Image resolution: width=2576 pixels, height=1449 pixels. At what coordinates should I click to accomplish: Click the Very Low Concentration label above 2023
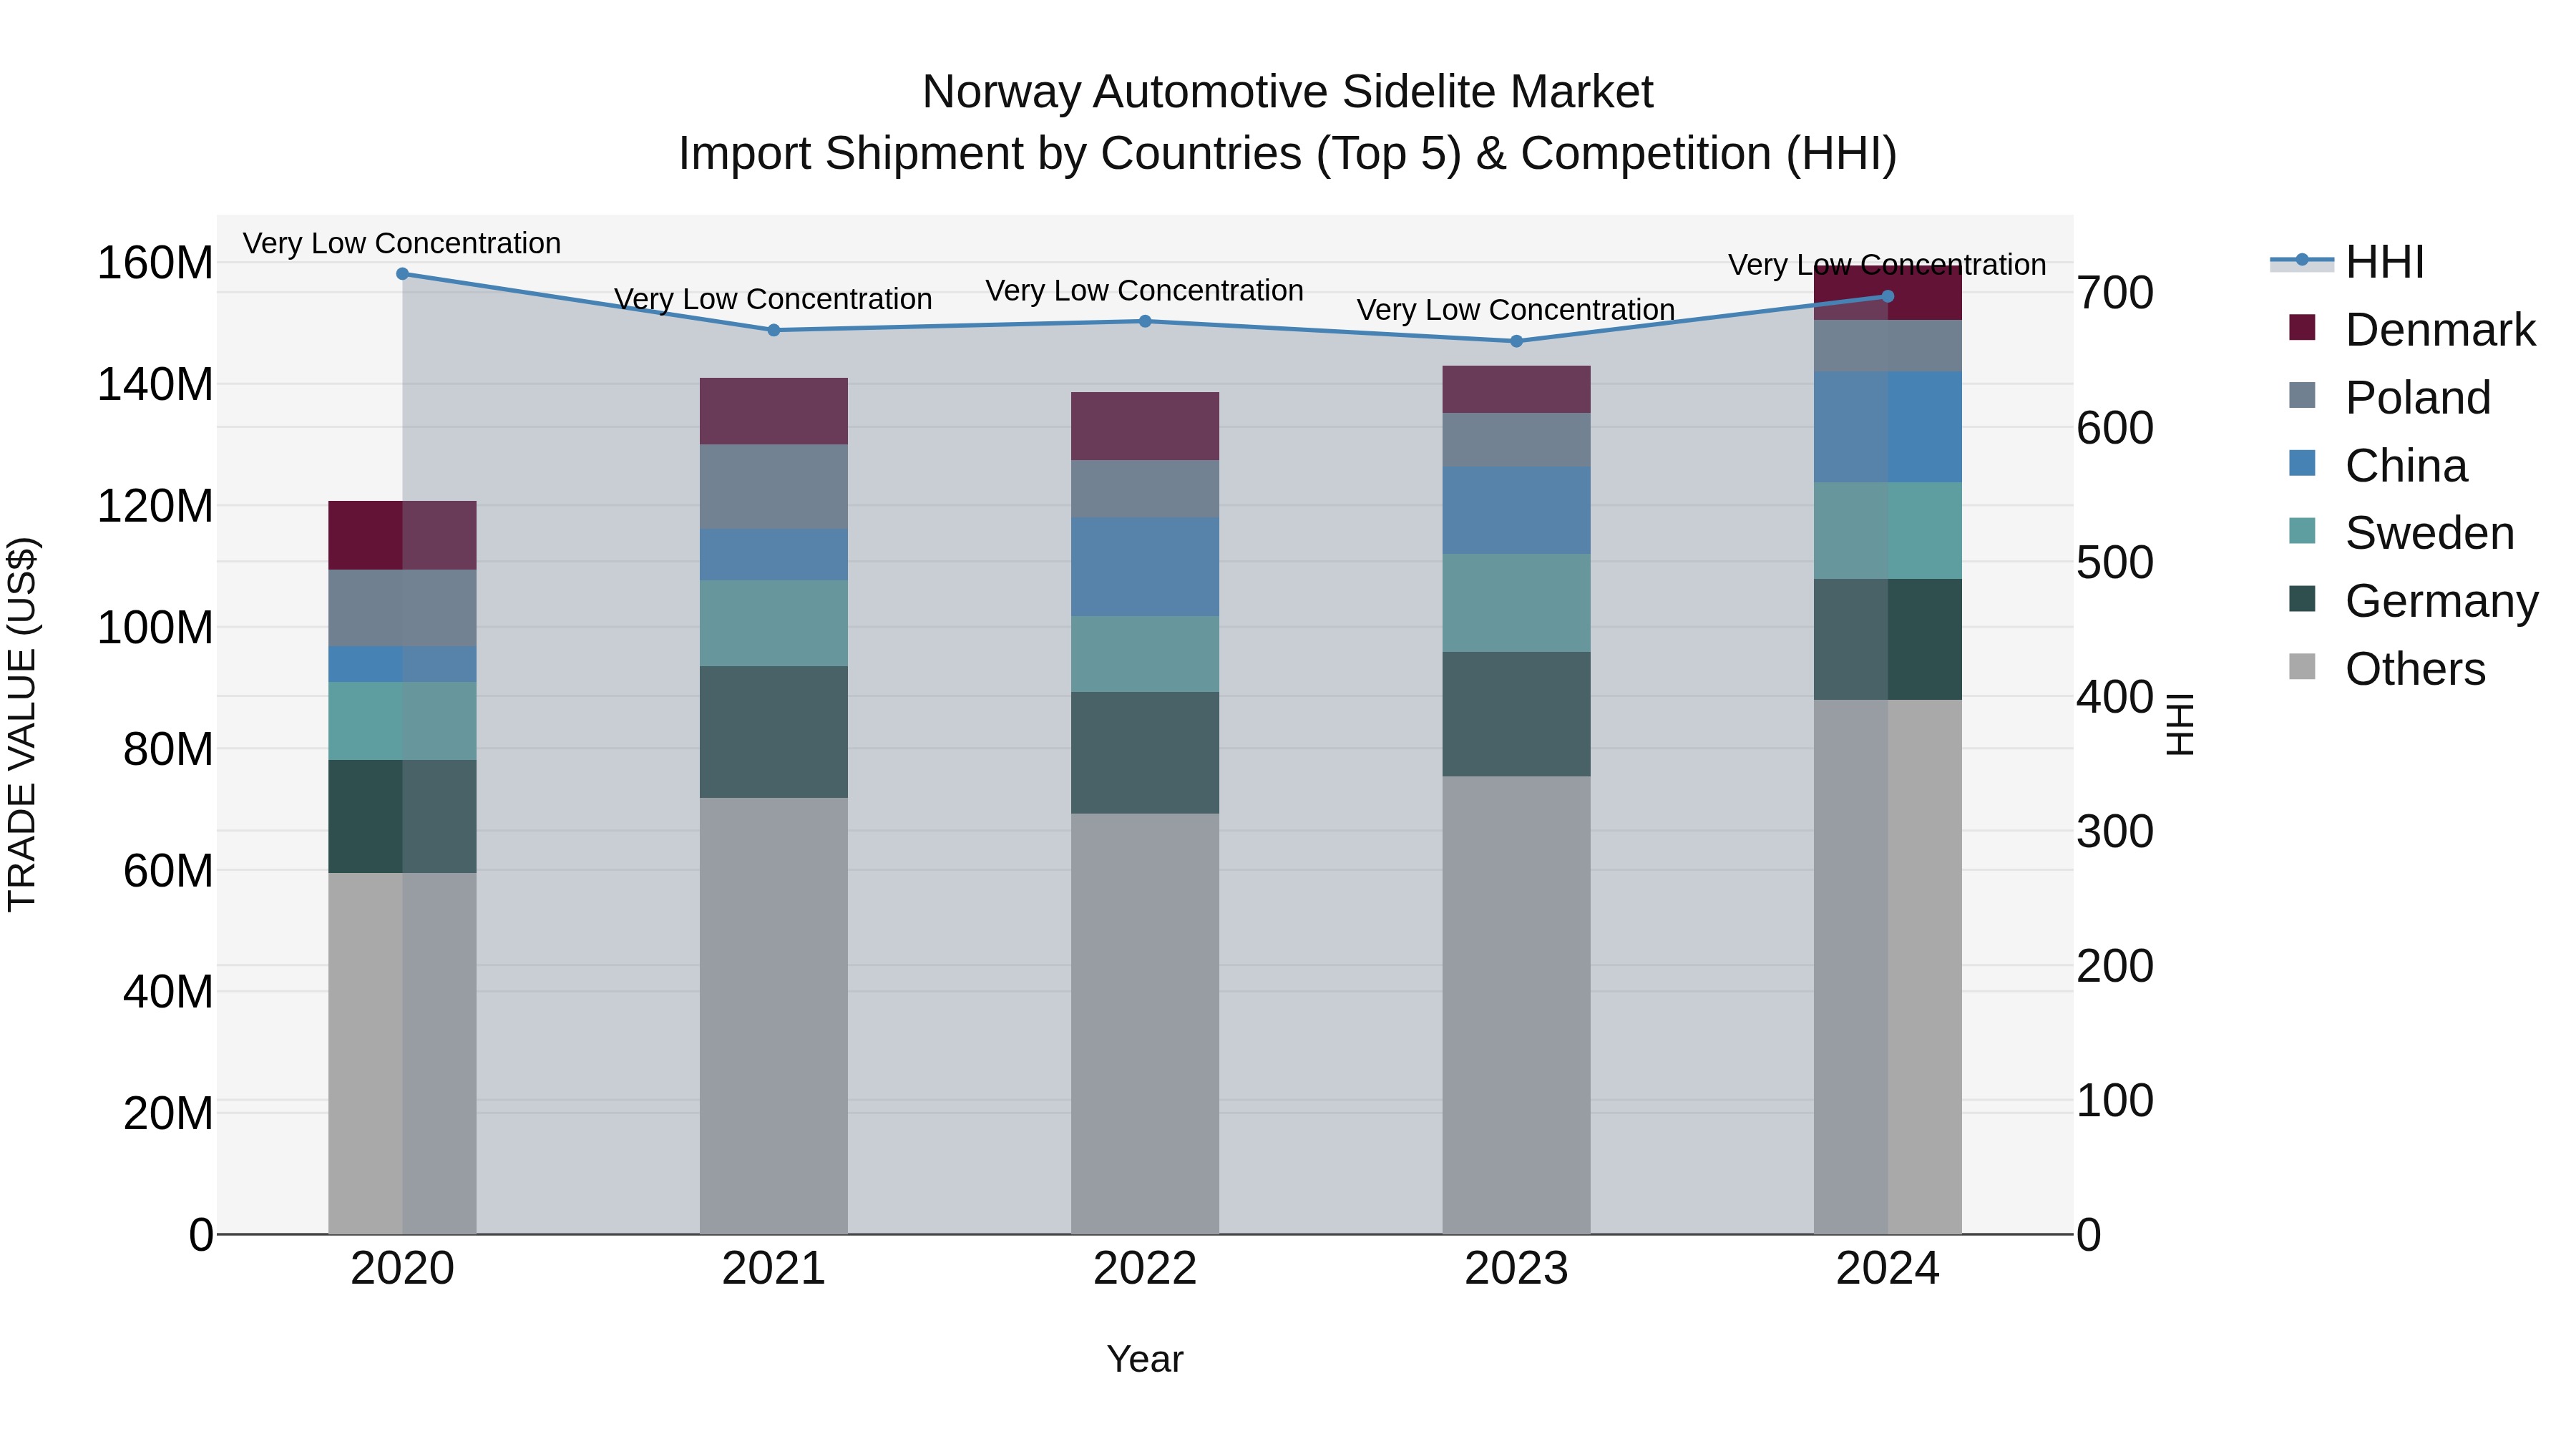pyautogui.click(x=1516, y=310)
